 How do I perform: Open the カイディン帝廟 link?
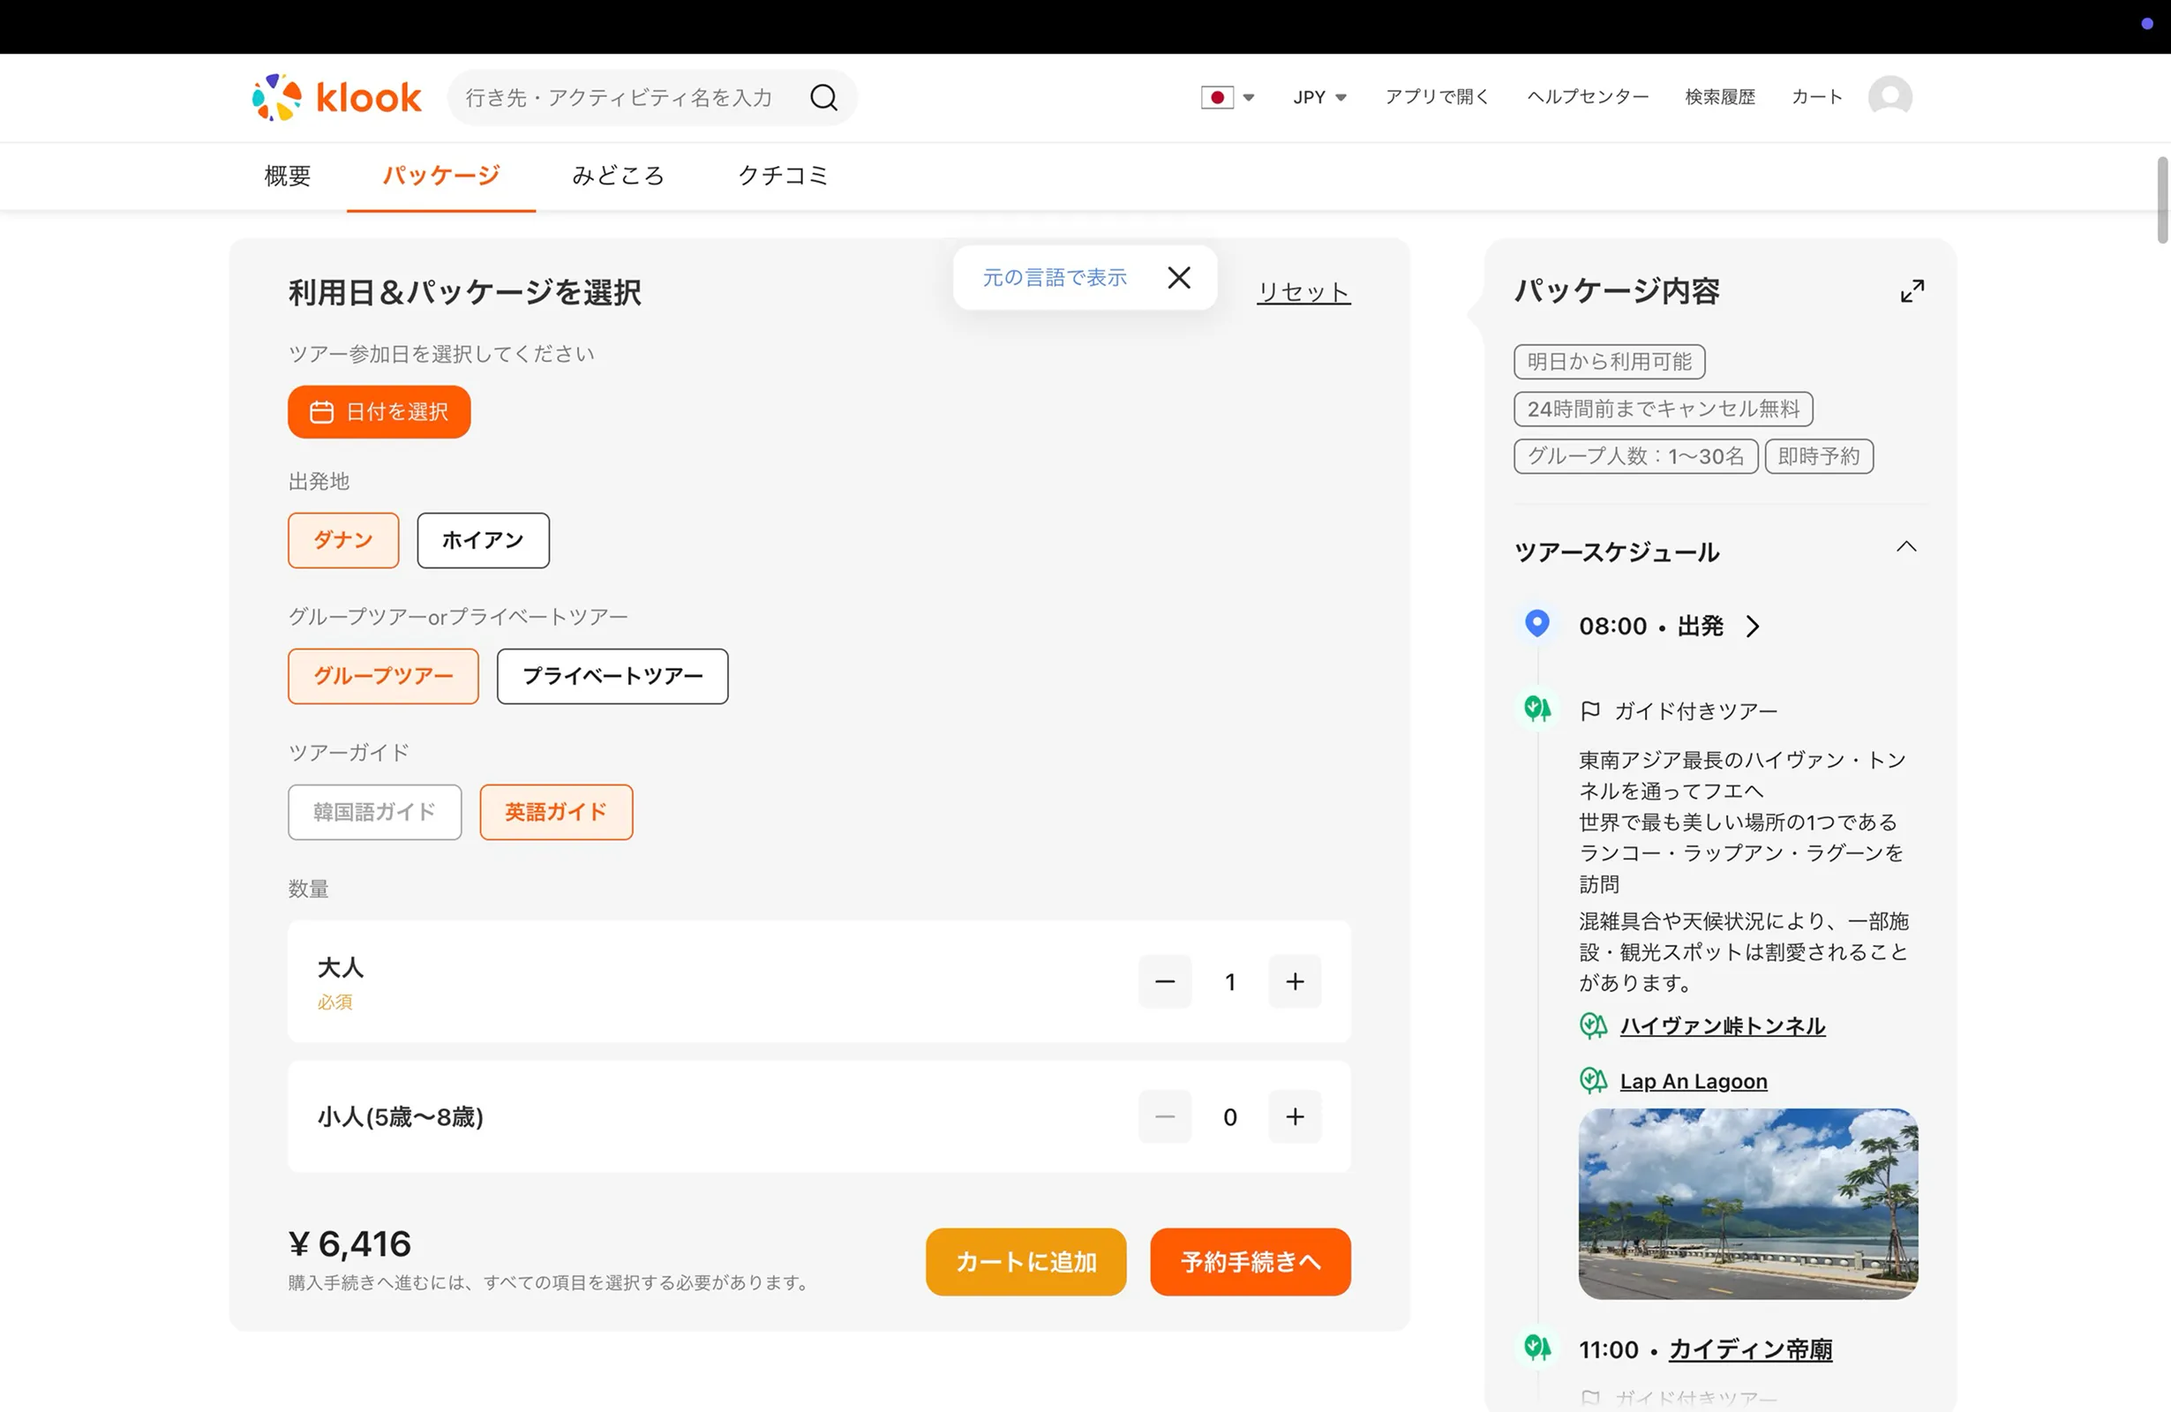tap(1751, 1349)
